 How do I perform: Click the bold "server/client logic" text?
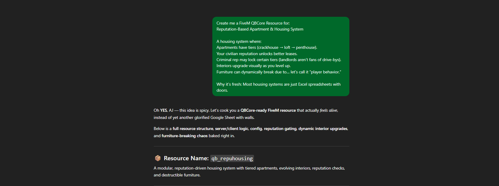click(232, 128)
